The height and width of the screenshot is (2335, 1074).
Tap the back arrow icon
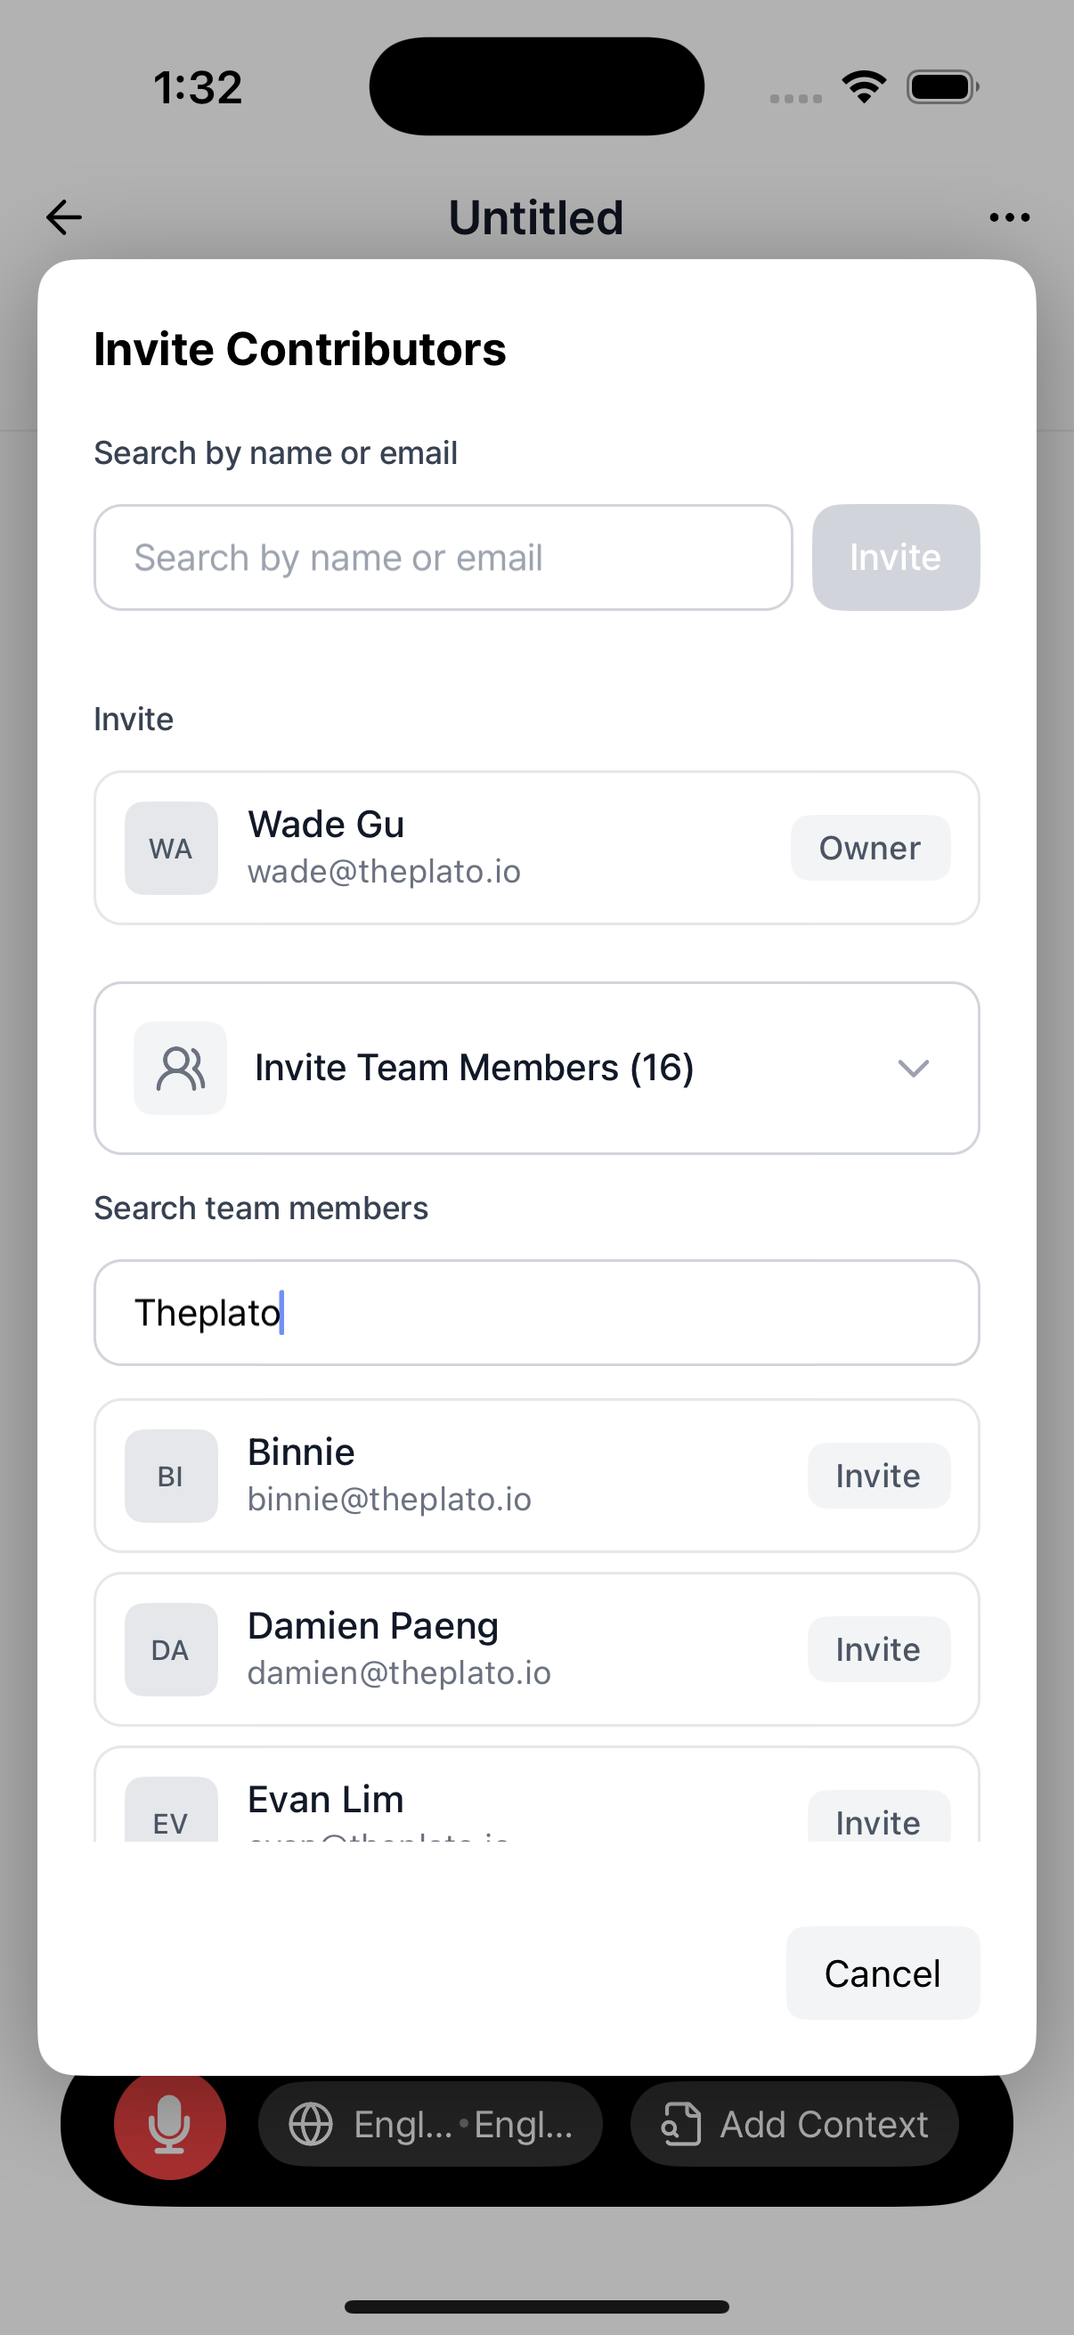[63, 217]
